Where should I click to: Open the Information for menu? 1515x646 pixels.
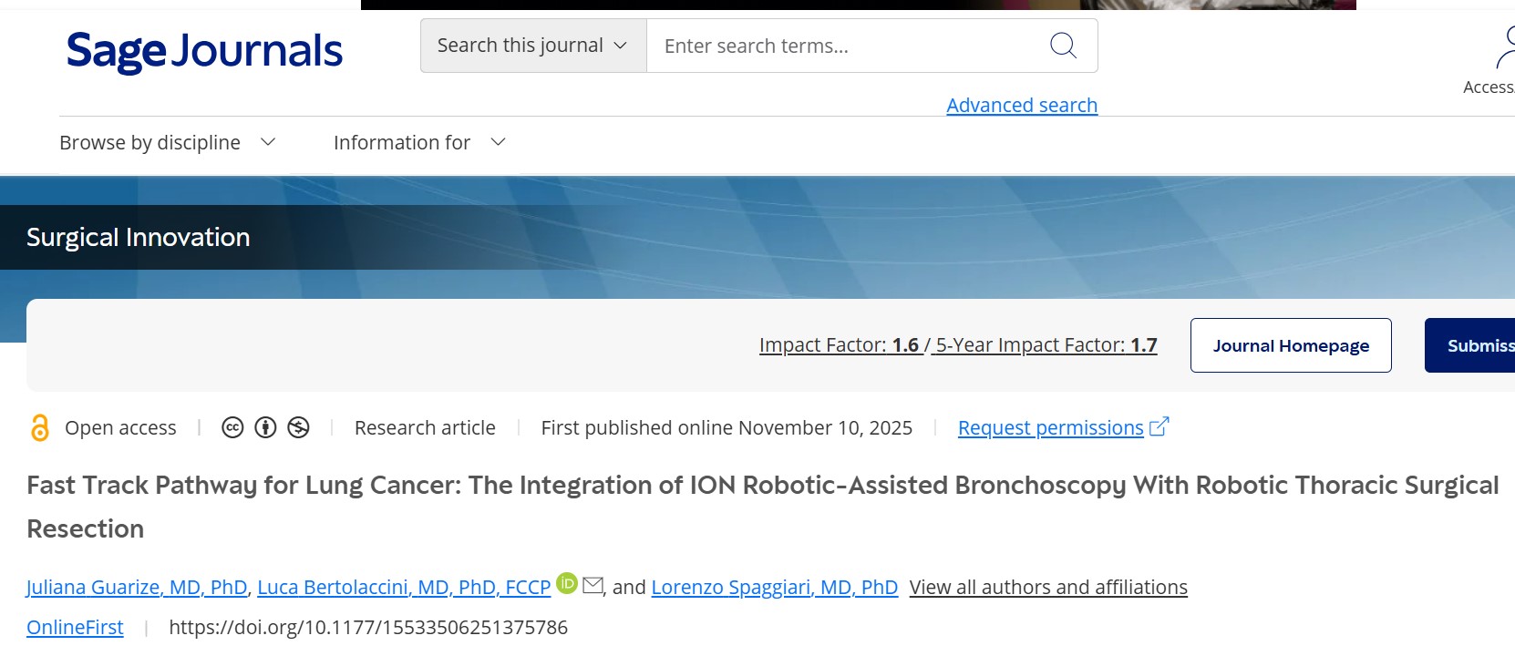coord(417,142)
